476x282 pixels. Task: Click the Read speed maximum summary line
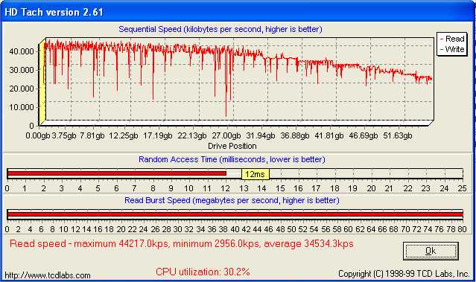182,244
